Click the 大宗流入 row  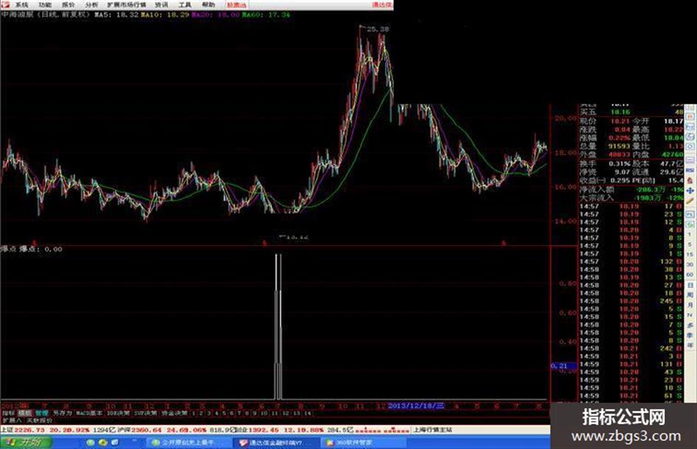click(631, 198)
